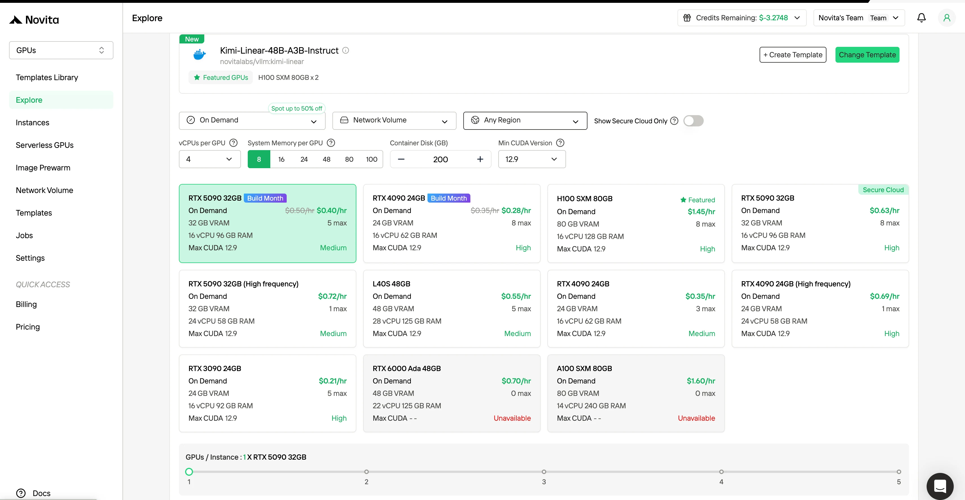Open the Network Volume dropdown

[x=394, y=120]
